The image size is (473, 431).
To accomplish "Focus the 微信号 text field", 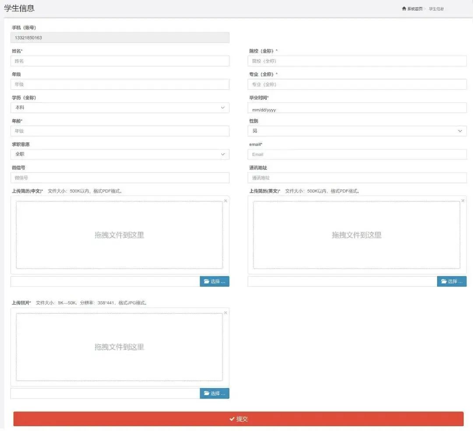I will 120,178.
